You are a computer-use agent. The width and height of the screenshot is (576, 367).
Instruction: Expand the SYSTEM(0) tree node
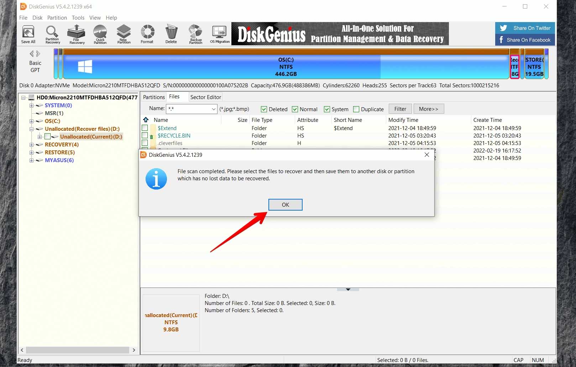(x=31, y=105)
